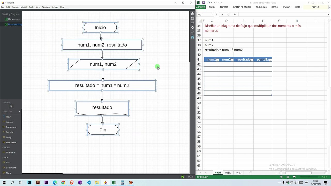Viewport: 331px width, 186px height.
Task: Open the resultado column filter dropdown
Action: pos(252,60)
